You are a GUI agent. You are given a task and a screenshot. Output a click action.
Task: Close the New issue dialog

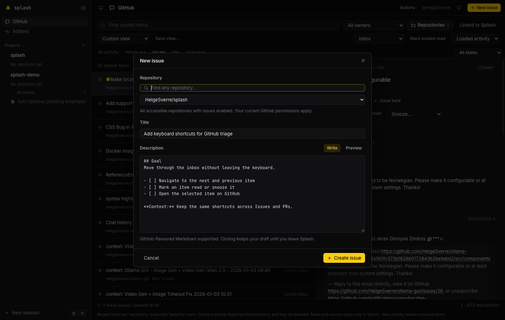click(x=363, y=61)
